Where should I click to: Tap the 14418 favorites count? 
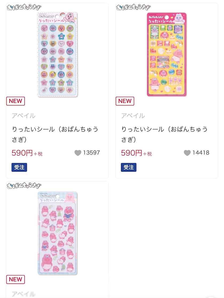201,153
